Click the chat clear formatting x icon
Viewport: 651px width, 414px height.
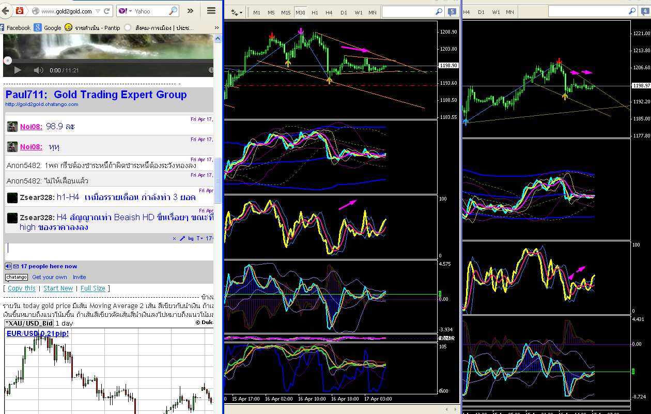coord(174,238)
